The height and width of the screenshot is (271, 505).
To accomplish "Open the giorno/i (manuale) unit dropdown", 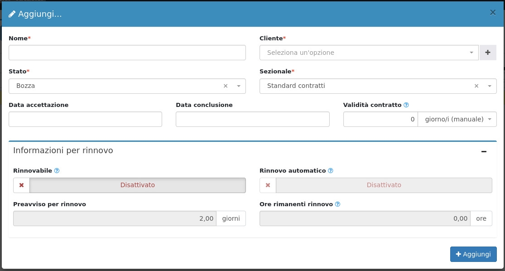I will [457, 120].
